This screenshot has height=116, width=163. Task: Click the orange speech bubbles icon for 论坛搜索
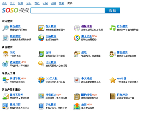pyautogui.click(x=41, y=64)
